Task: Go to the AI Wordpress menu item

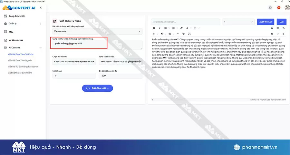Action: (16, 40)
